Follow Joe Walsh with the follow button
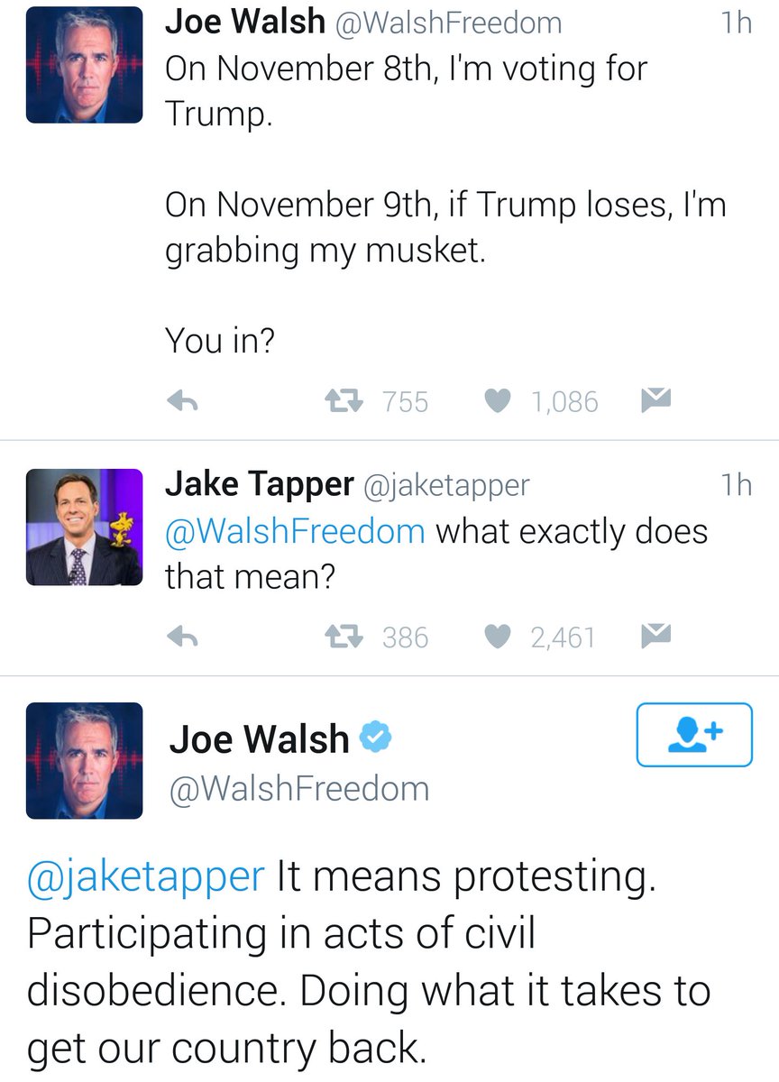The width and height of the screenshot is (779, 1082). pyautogui.click(x=694, y=735)
